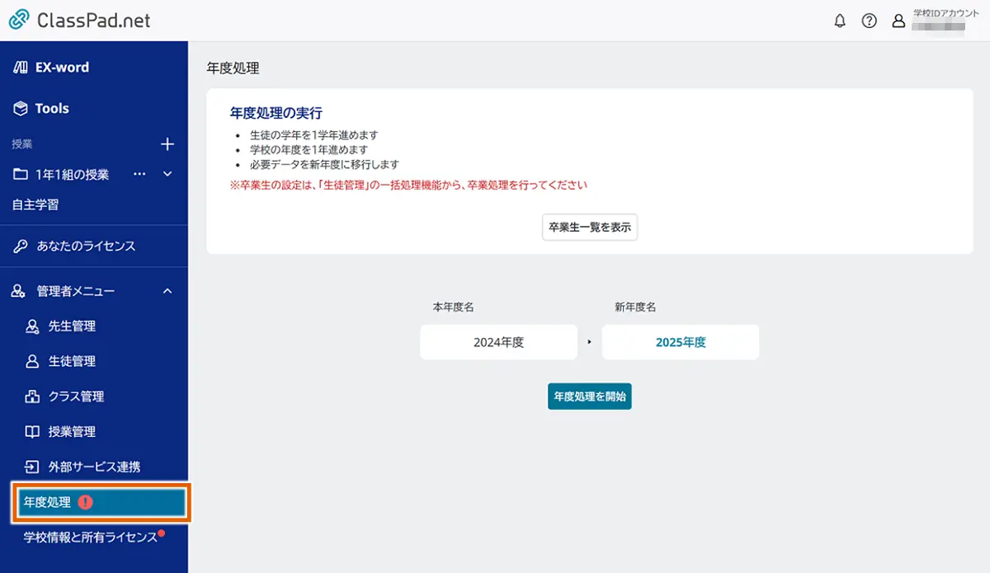Viewport: 990px width, 573px height.
Task: Open the three-dot menu for 1年1組の授業
Action: click(139, 174)
